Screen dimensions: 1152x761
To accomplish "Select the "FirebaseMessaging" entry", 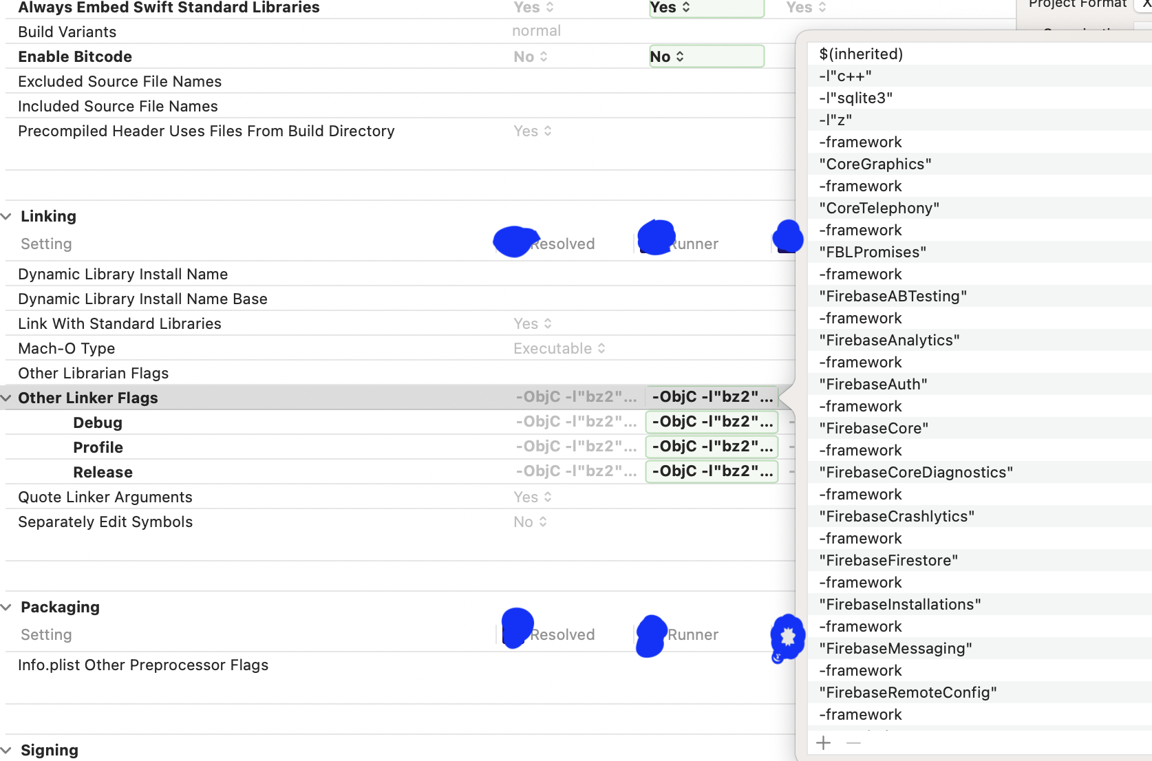I will [x=980, y=648].
